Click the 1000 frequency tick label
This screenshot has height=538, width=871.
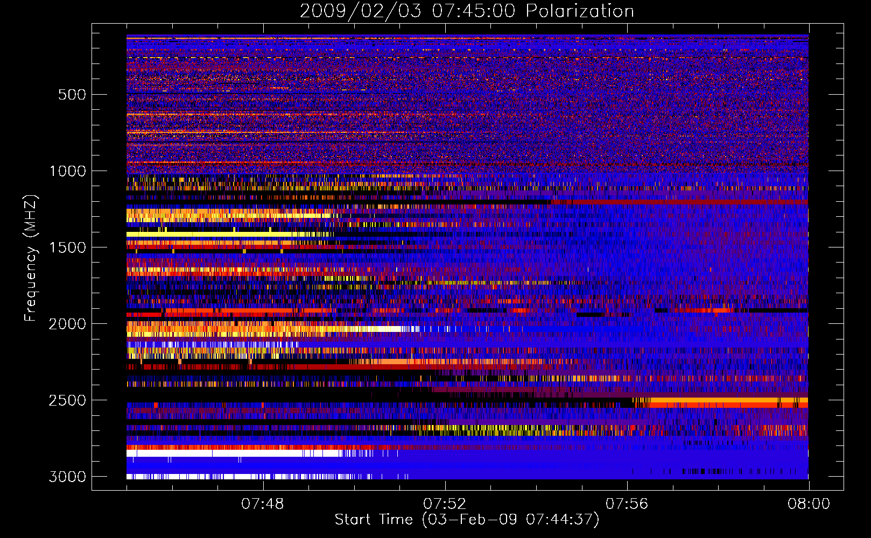pyautogui.click(x=68, y=171)
